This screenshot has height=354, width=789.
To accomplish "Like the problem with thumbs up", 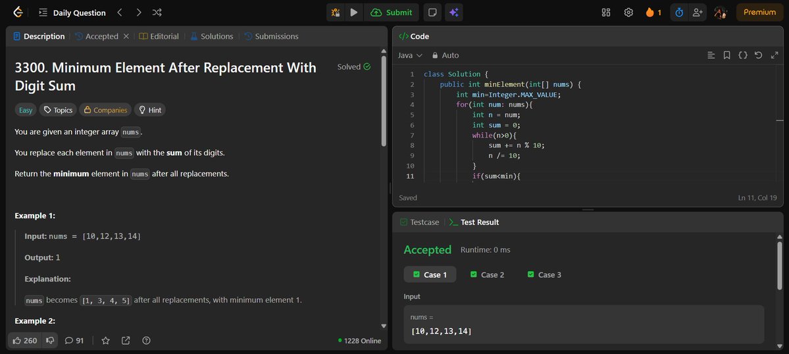I will [24, 340].
